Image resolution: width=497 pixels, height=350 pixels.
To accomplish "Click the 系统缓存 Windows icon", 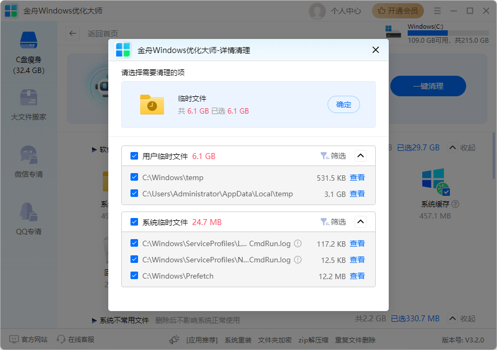I will (435, 182).
